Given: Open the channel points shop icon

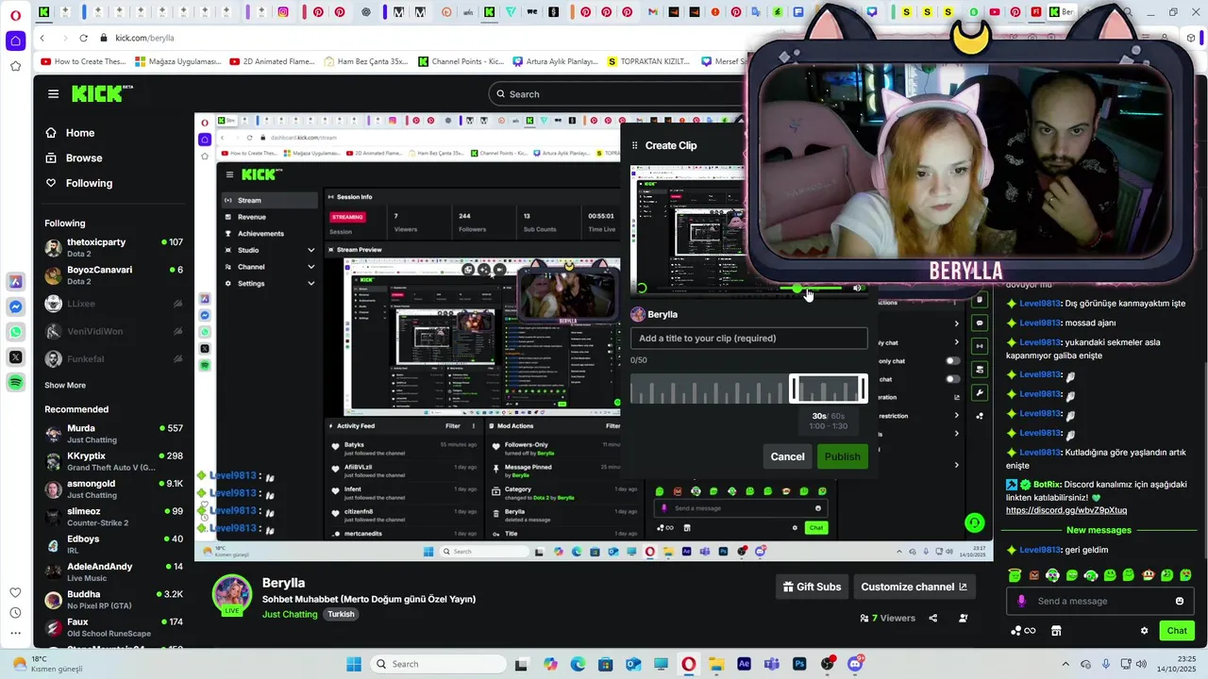Looking at the screenshot, I should pyautogui.click(x=1056, y=631).
